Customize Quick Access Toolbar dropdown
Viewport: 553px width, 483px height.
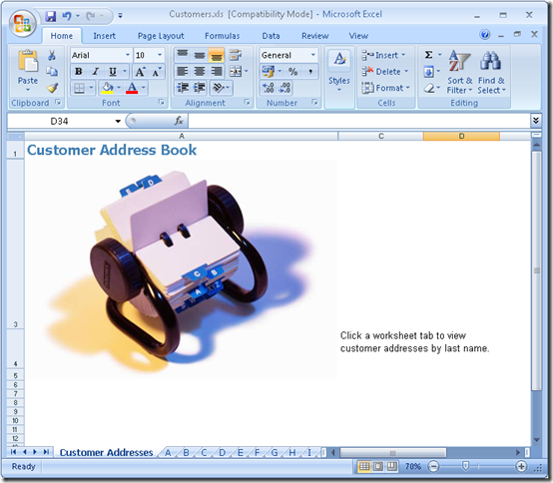tap(120, 16)
